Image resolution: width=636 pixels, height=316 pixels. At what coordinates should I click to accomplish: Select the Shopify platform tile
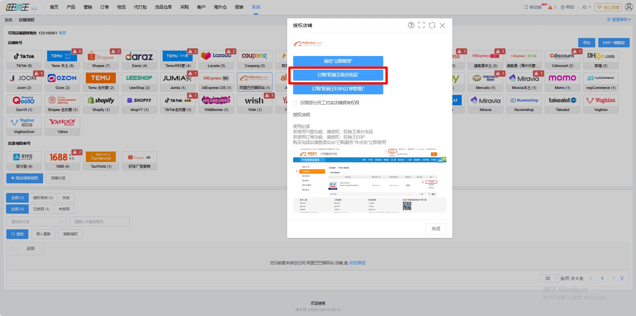coord(101,104)
